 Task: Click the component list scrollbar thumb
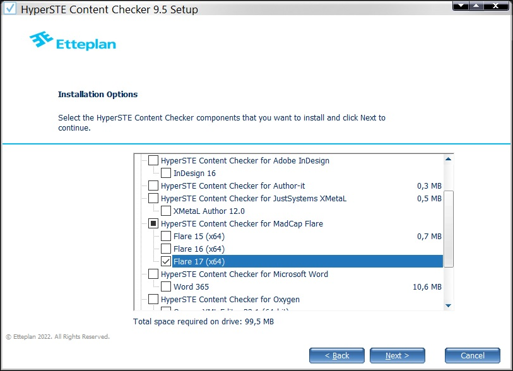(x=448, y=229)
